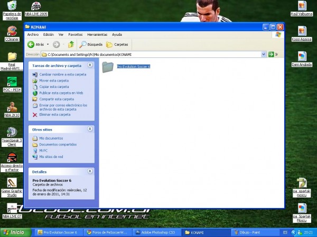Collapse the Otros sitios panel

tap(90, 129)
